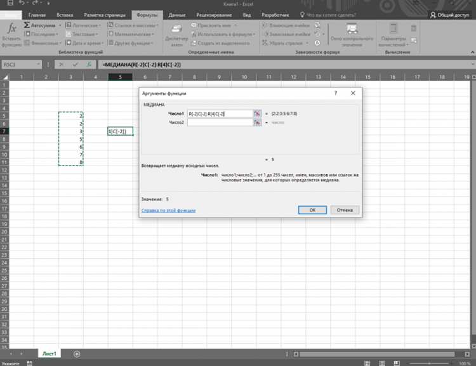476x366 pixels.
Task: Click Отмена in the dialog
Action: pyautogui.click(x=345, y=210)
